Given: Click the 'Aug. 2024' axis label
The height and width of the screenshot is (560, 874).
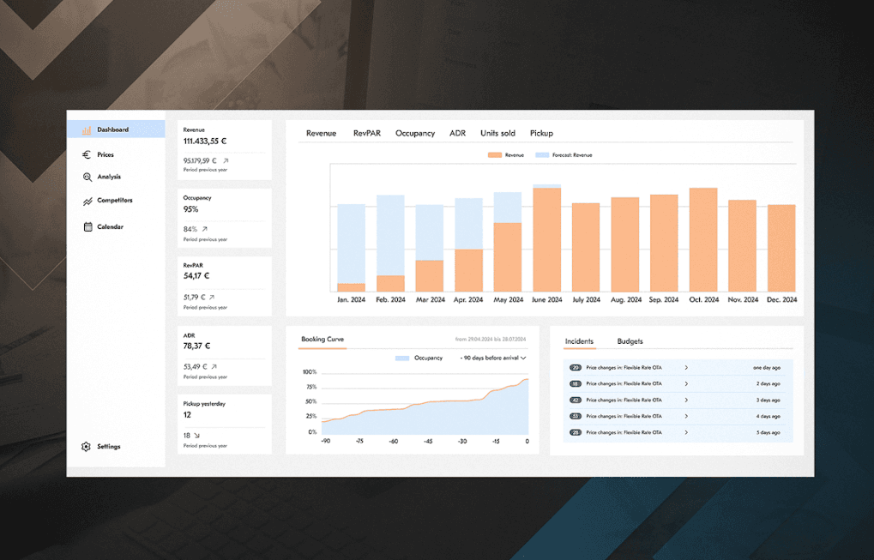Looking at the screenshot, I should point(626,300).
